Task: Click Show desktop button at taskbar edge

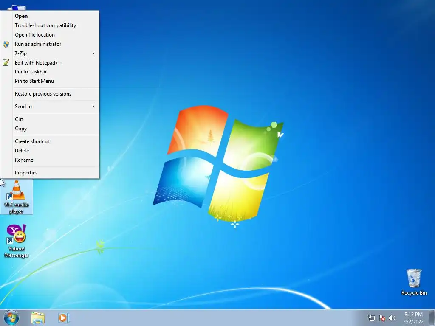Action: pyautogui.click(x=432, y=318)
